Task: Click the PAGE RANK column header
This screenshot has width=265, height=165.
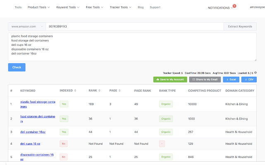Action: tap(142, 91)
